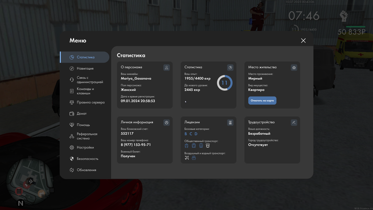This screenshot has height=210, width=373.
Task: Click the Отметить на карте button
Action: click(x=262, y=100)
